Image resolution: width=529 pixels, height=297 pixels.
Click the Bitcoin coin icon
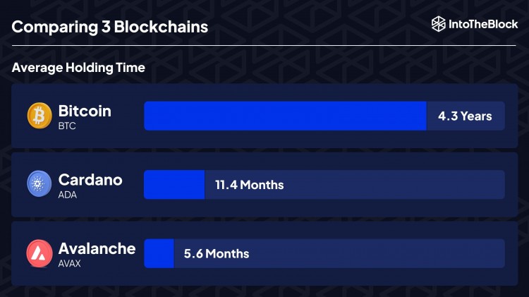39,116
